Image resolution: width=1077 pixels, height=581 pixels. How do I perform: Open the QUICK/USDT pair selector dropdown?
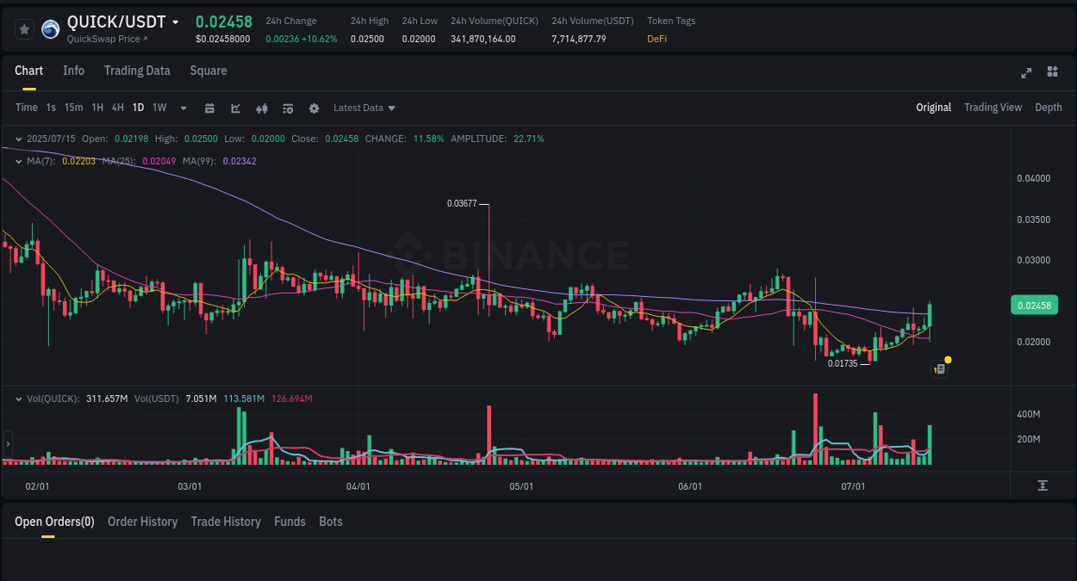176,22
